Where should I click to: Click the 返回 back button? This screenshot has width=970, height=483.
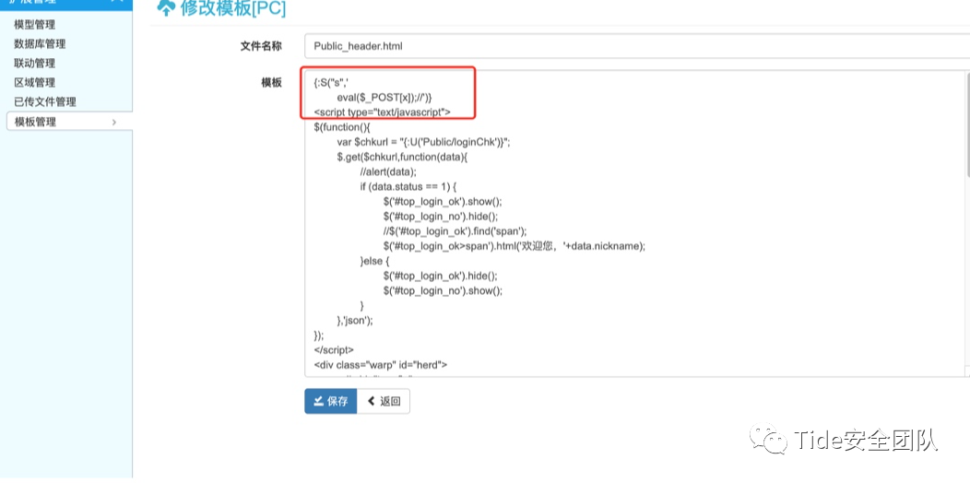pos(384,401)
